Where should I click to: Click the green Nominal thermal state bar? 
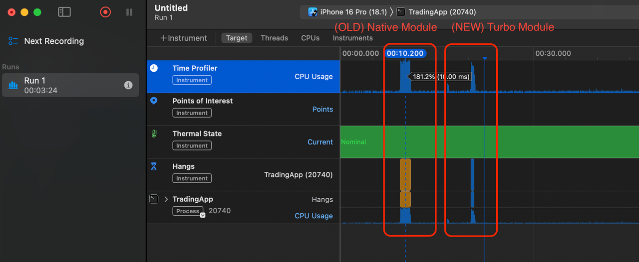[489, 142]
